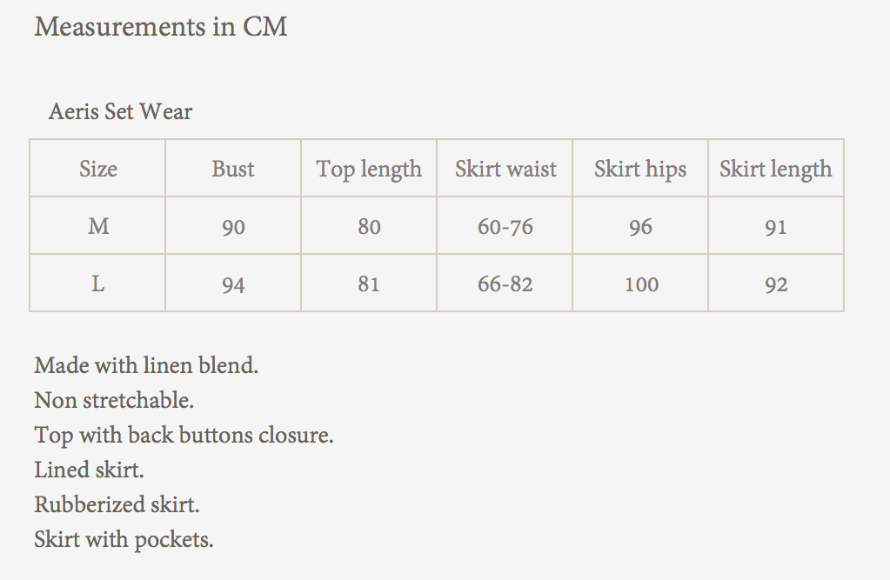The height and width of the screenshot is (580, 890).
Task: Click the Made with linen blend line
Action: pos(146,365)
